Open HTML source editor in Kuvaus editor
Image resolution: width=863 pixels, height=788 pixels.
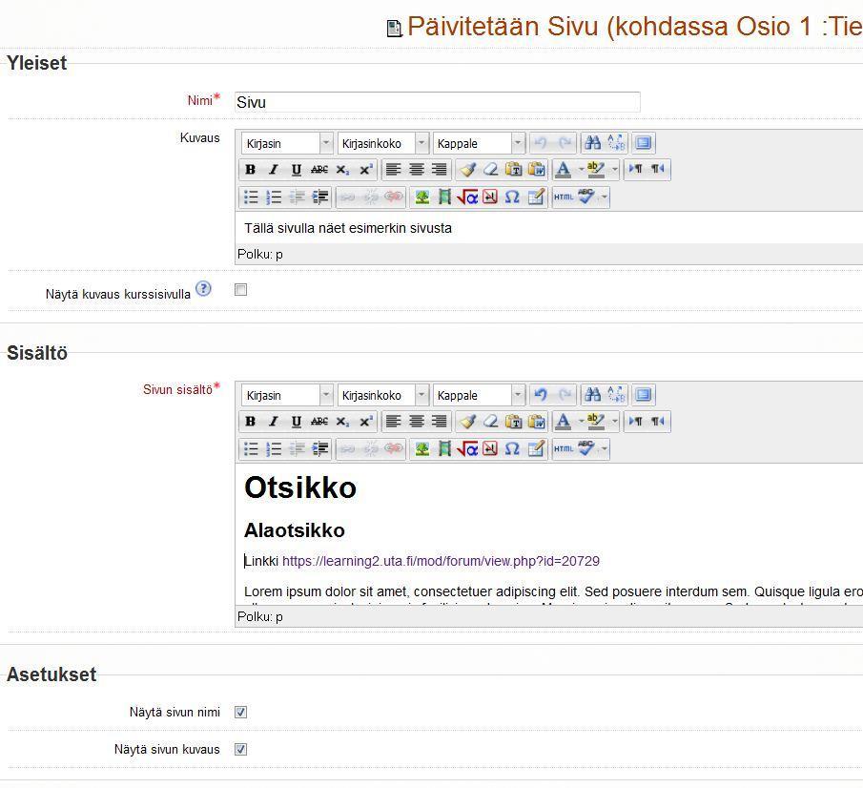[564, 197]
